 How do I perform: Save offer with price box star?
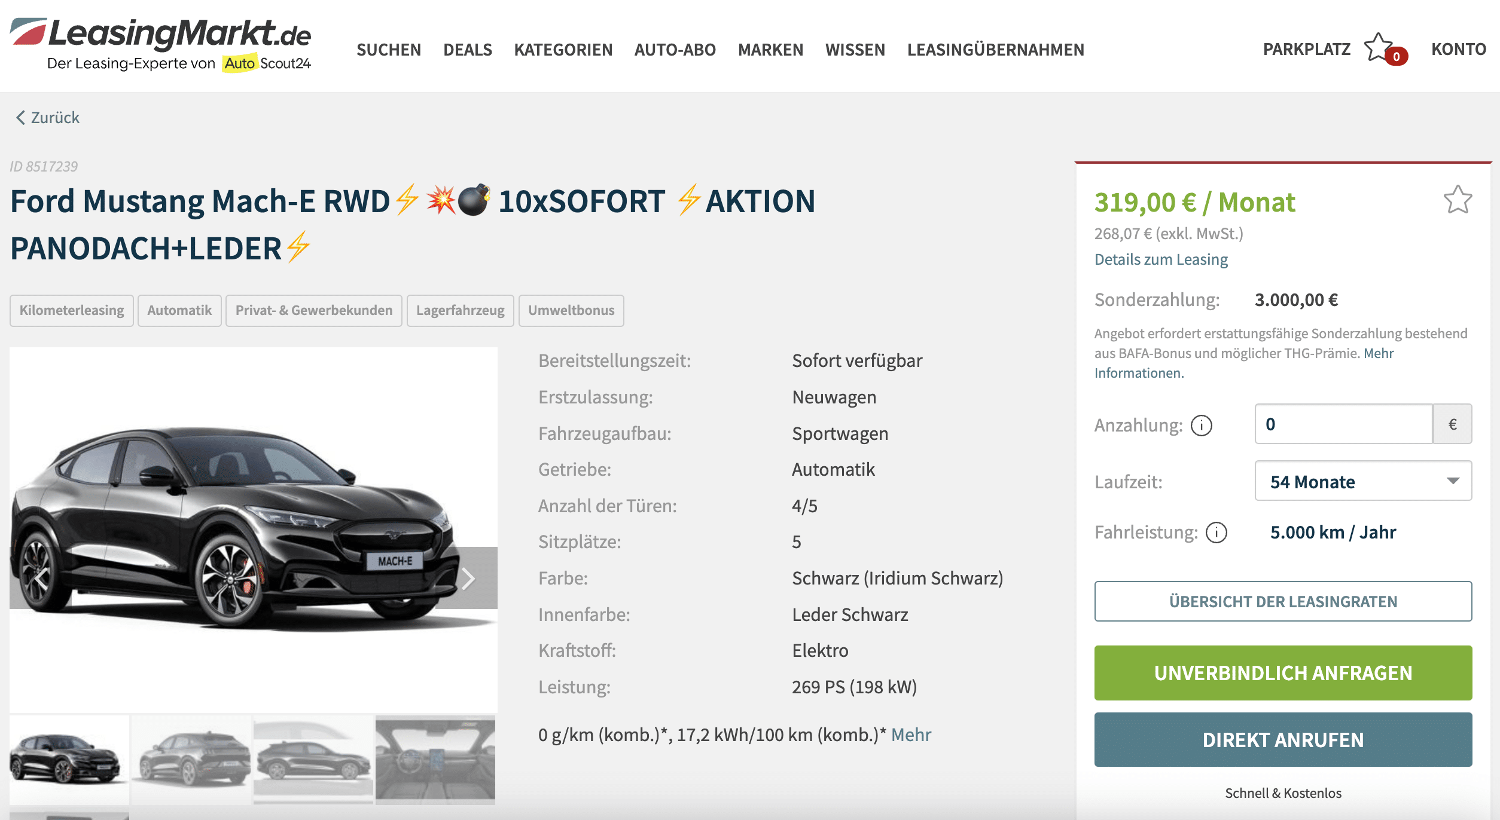[x=1458, y=200]
